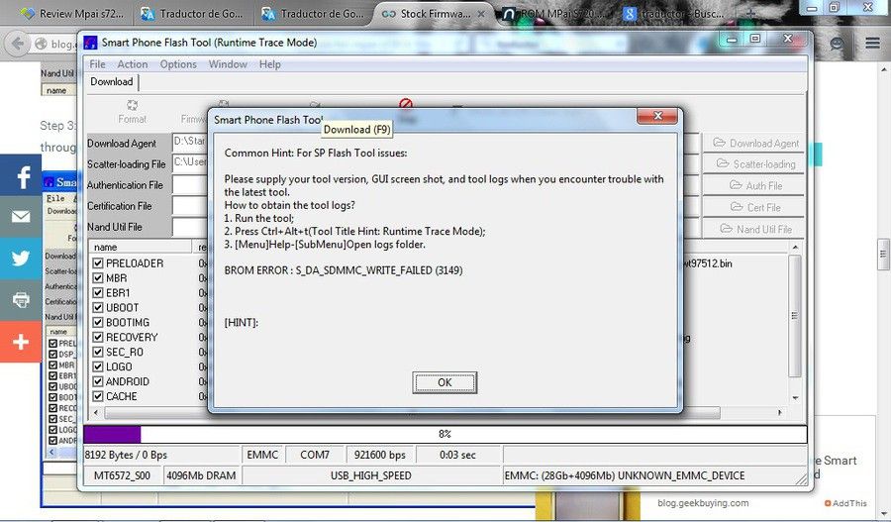
Task: Click the UNKNOWN_EMMC_DEVICE status cell
Action: pyautogui.click(x=653, y=475)
